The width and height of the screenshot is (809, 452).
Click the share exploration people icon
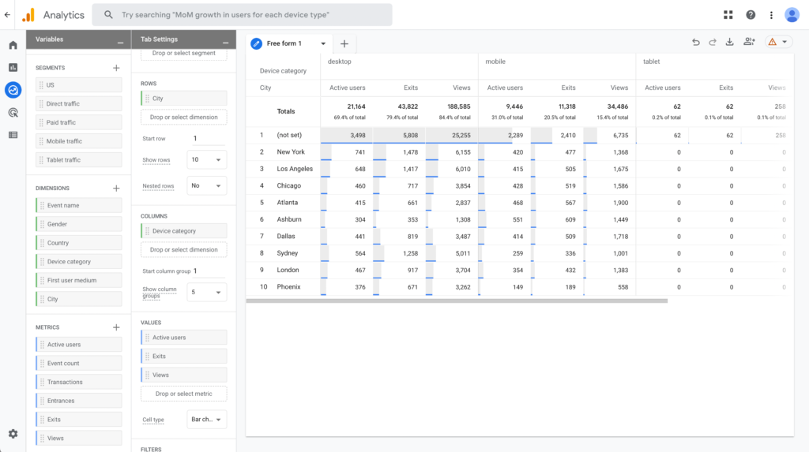pos(749,43)
